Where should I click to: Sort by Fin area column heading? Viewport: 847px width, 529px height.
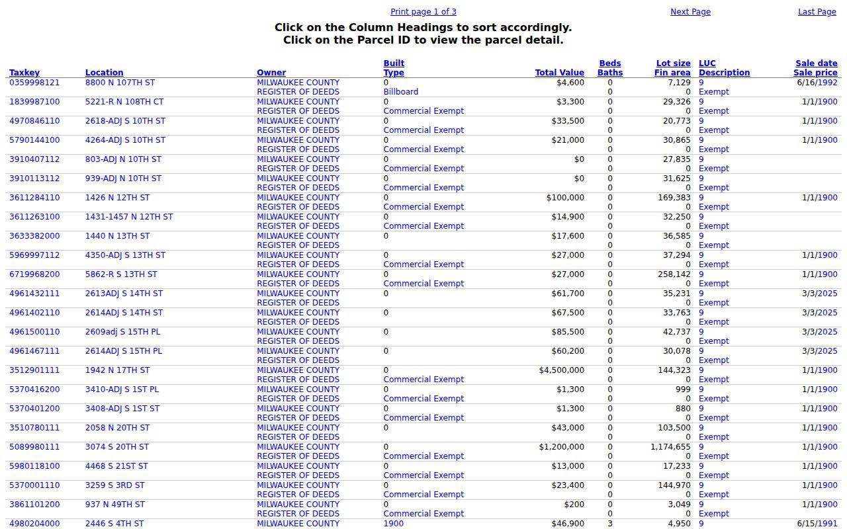click(x=672, y=73)
